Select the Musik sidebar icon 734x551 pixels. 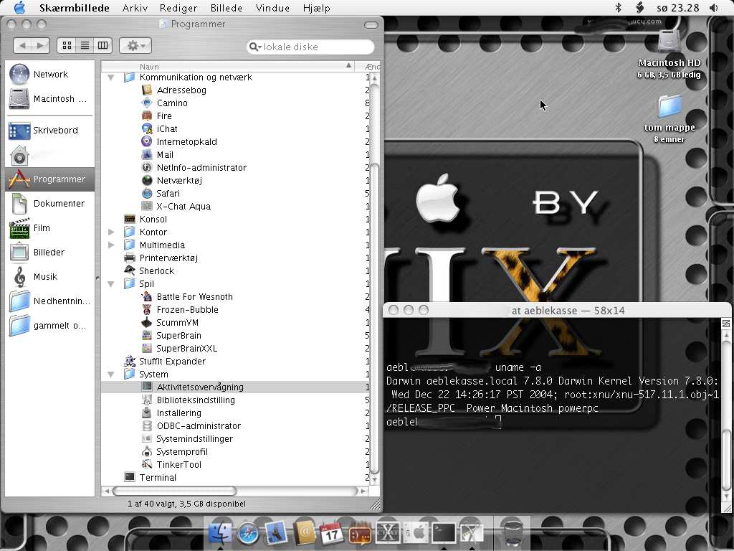(19, 277)
